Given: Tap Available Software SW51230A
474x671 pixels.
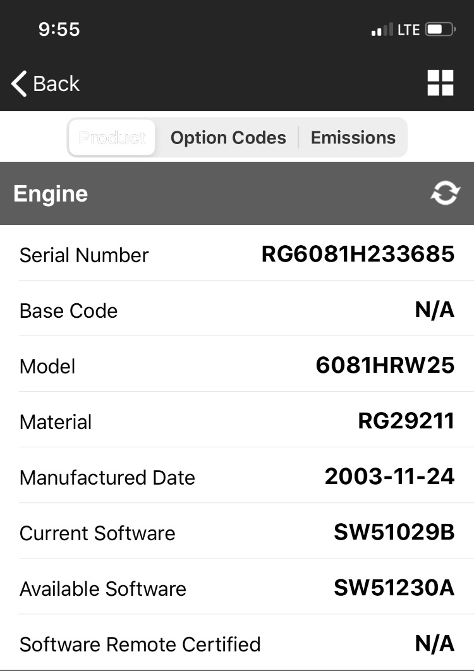Looking at the screenshot, I should tap(394, 588).
